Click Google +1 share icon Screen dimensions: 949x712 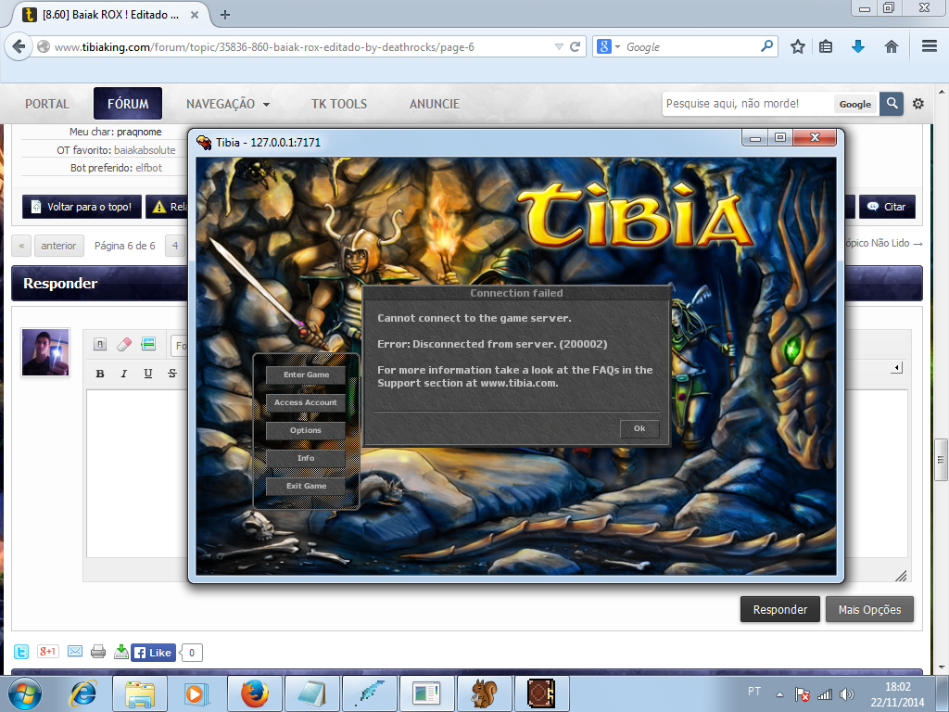pos(47,652)
